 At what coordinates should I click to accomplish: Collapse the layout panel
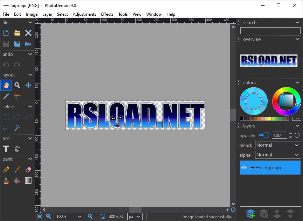(x=30, y=75)
